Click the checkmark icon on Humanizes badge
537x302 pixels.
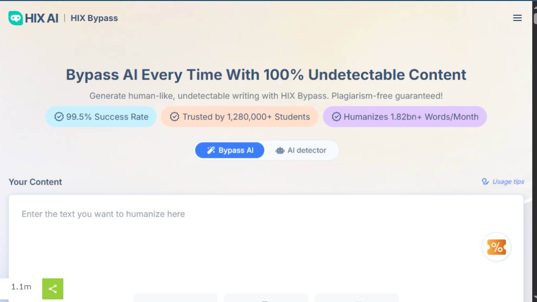(x=336, y=117)
